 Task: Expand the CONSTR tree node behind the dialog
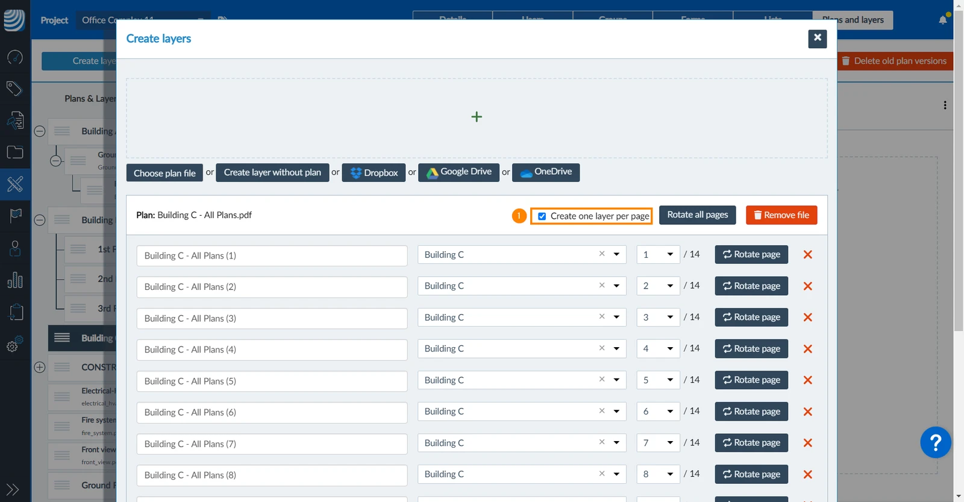tap(40, 367)
